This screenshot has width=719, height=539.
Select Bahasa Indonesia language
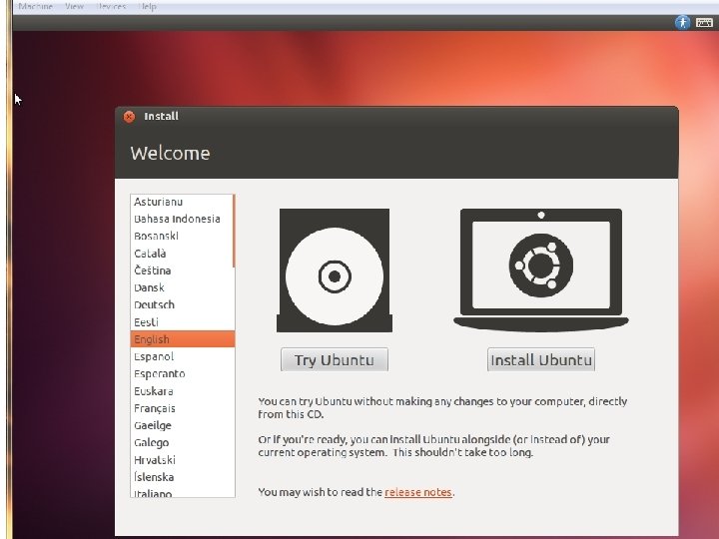click(182, 219)
